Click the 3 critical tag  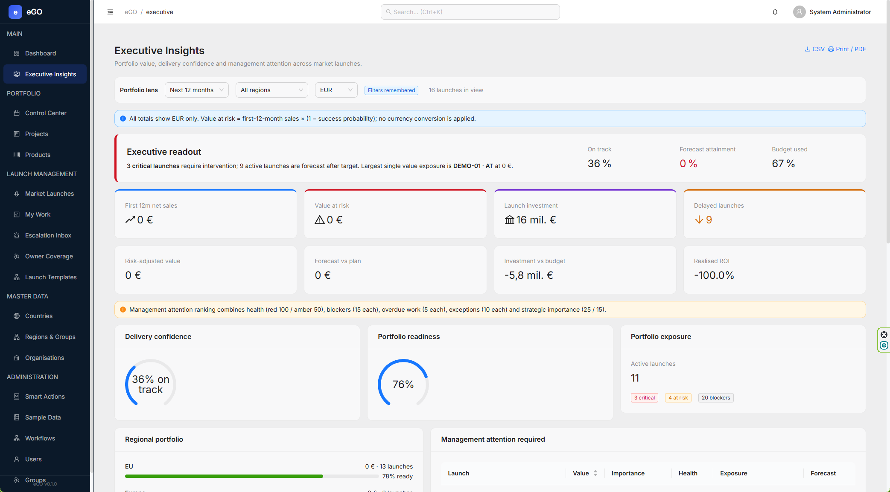point(645,398)
